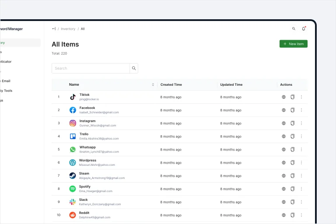The height and width of the screenshot is (224, 336).
Task: Click the Total: 220 text
Action: pos(59,53)
